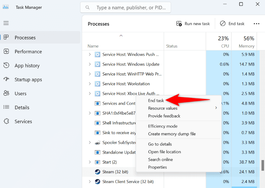Choose Efficiency mode from context menu

pos(179,126)
